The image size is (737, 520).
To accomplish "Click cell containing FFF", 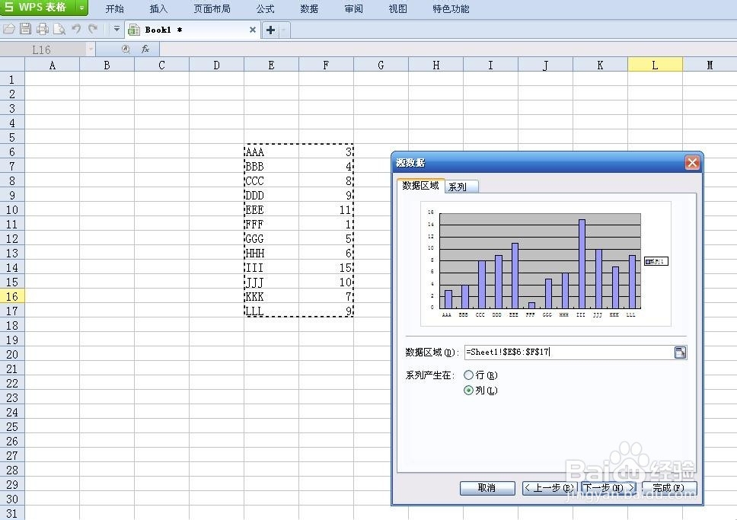I will tap(271, 224).
